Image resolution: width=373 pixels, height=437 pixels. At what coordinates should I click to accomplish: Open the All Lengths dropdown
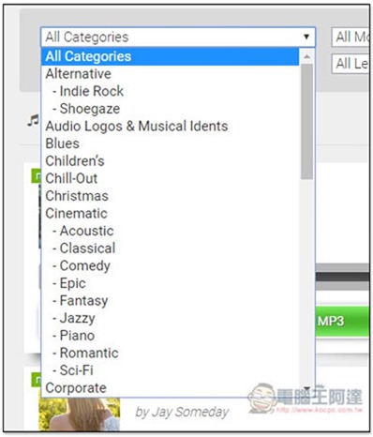[x=351, y=64]
